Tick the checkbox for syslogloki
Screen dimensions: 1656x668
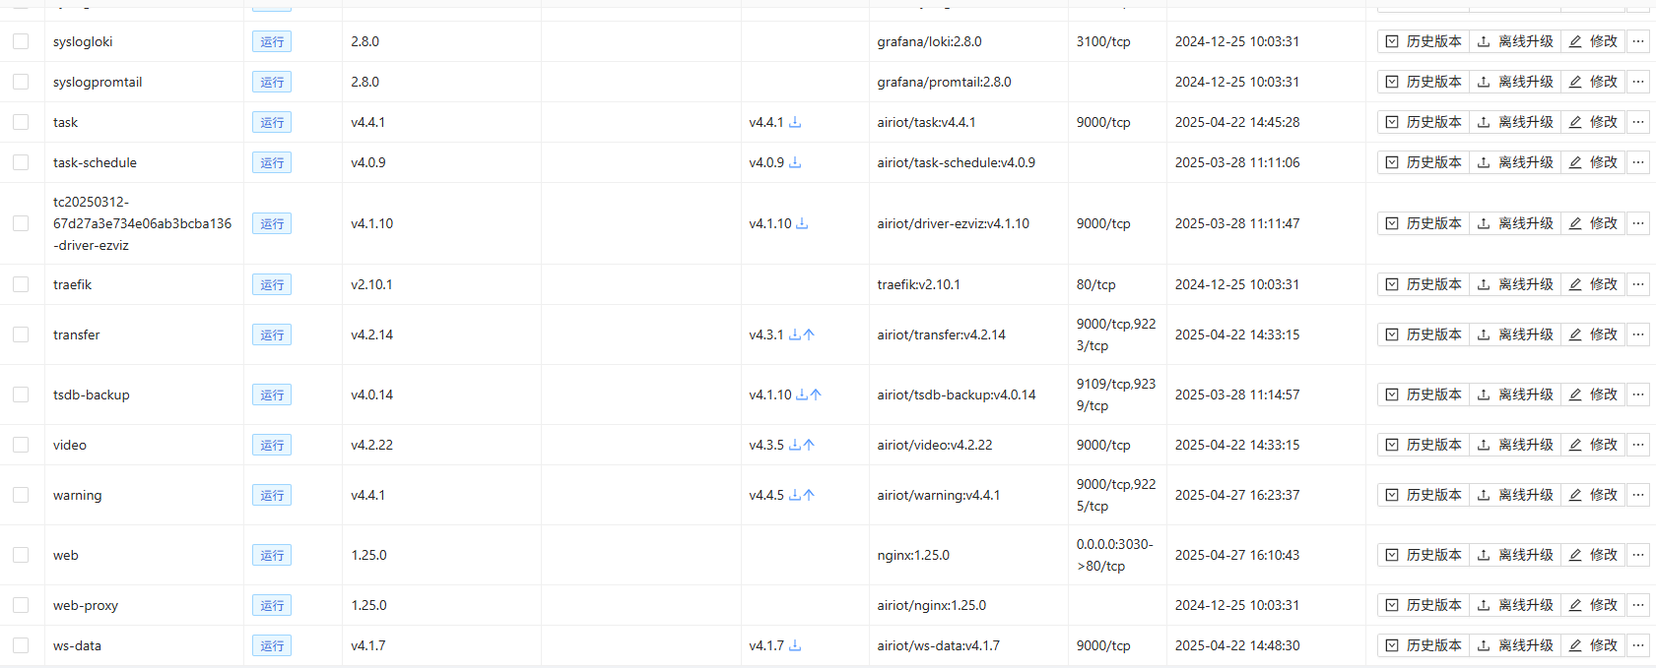click(21, 41)
